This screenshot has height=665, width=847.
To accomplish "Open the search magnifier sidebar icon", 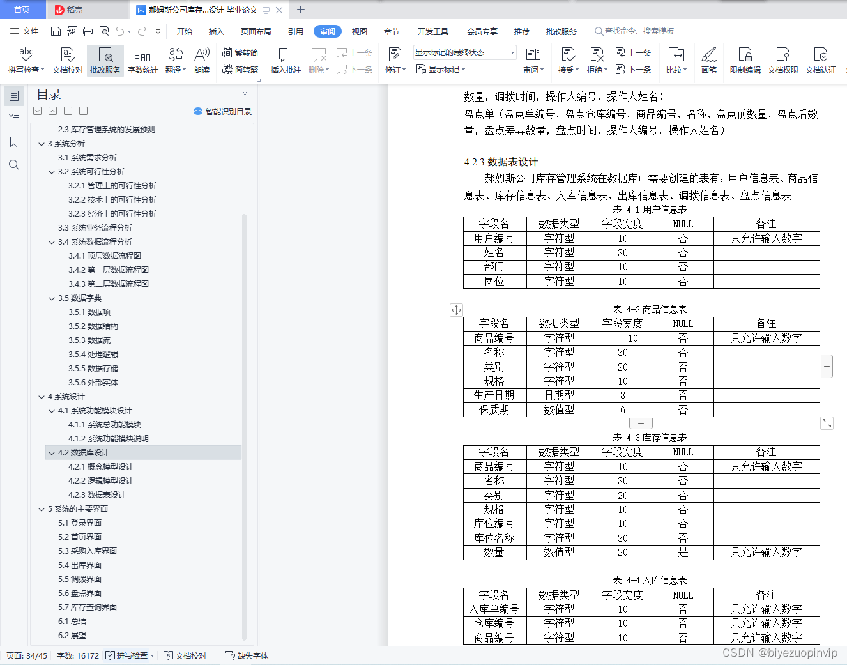I will click(14, 165).
